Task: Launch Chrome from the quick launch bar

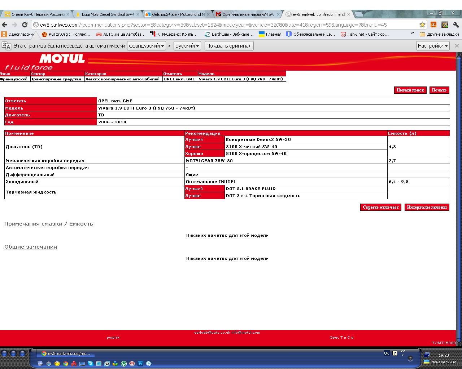Action: [66, 364]
